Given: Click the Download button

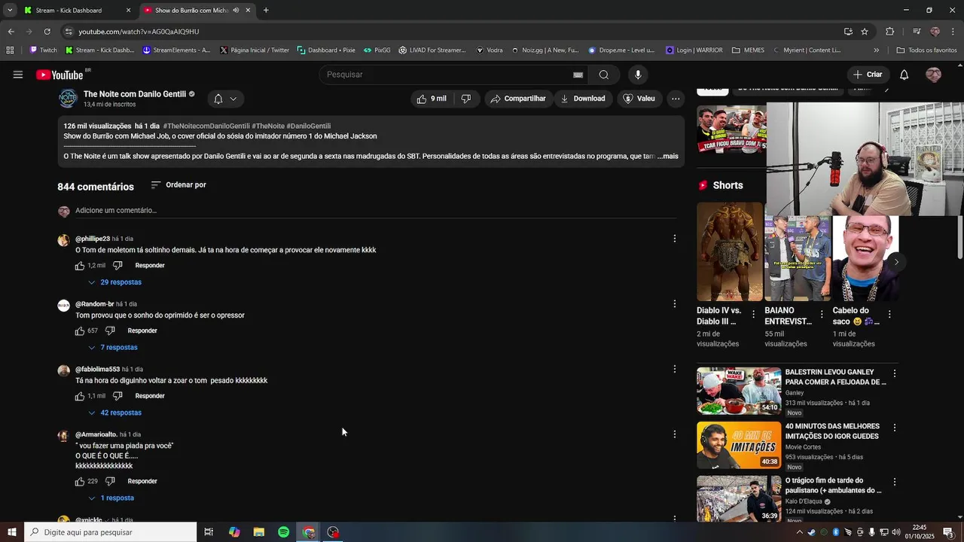Looking at the screenshot, I should pos(583,99).
